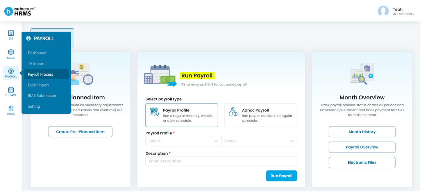Click the Month Overview report illustration
This screenshot has width=421, height=192.
click(362, 74)
